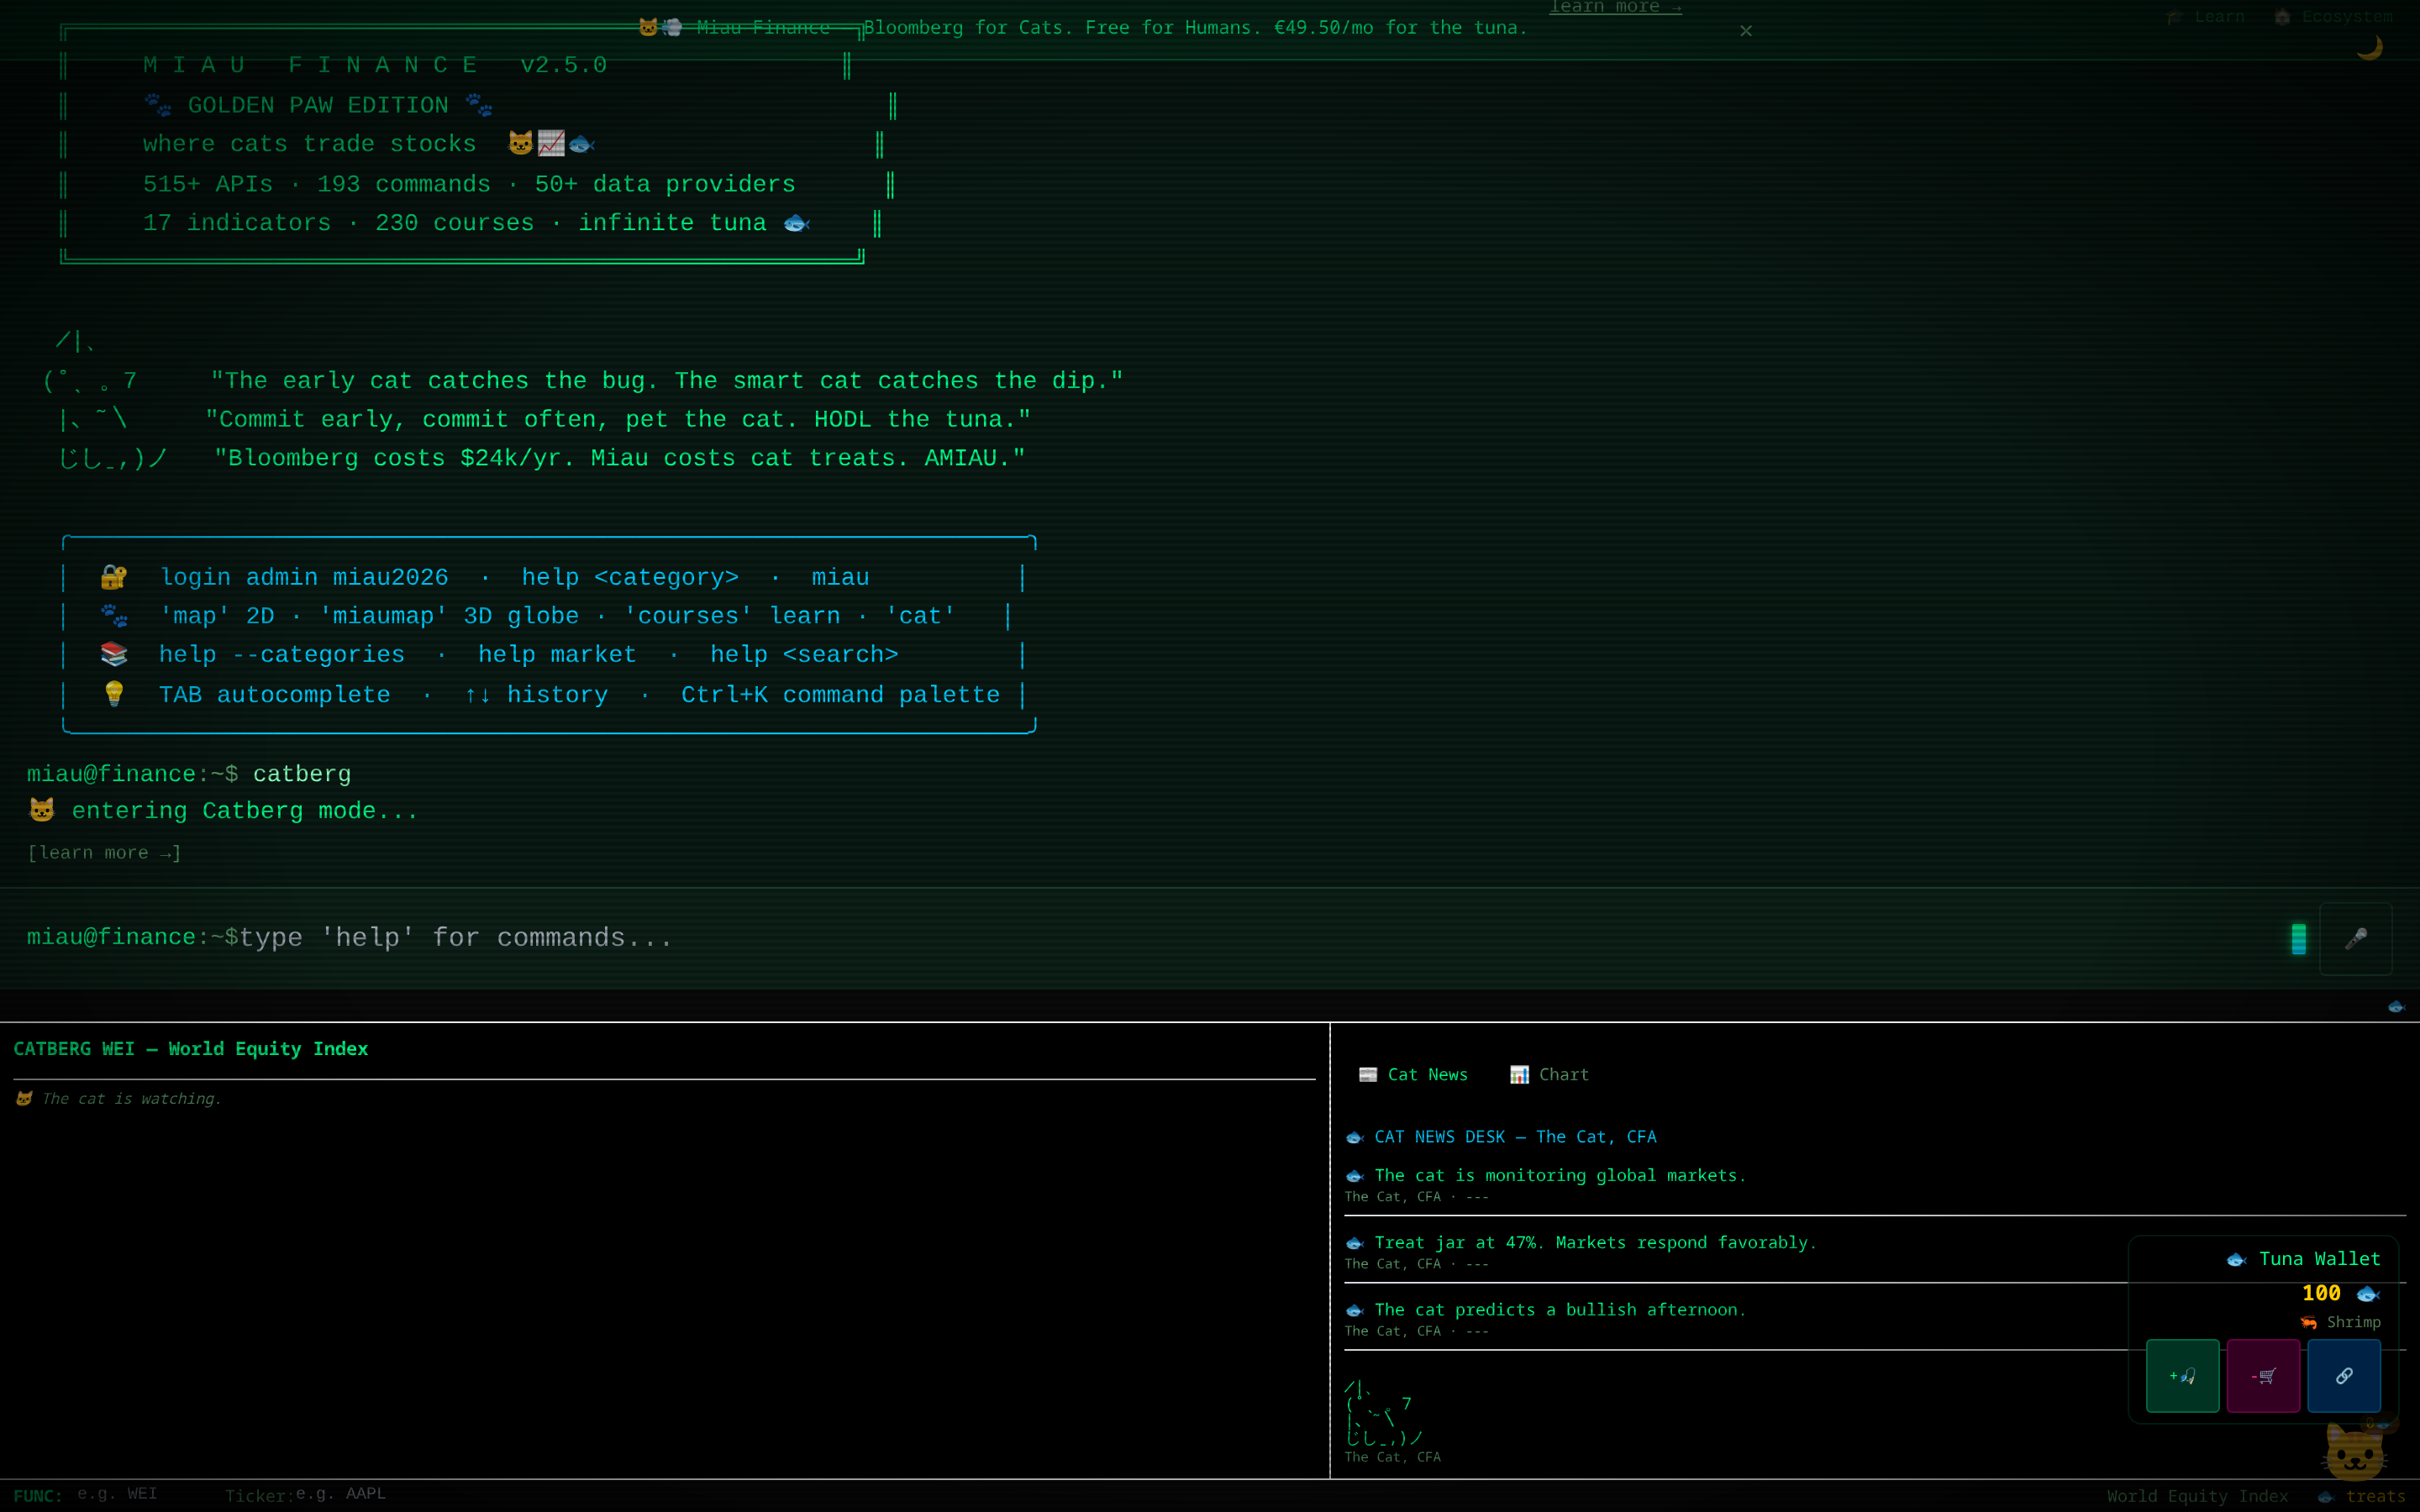Click the Chart bar-graph icon

pos(1519,1074)
